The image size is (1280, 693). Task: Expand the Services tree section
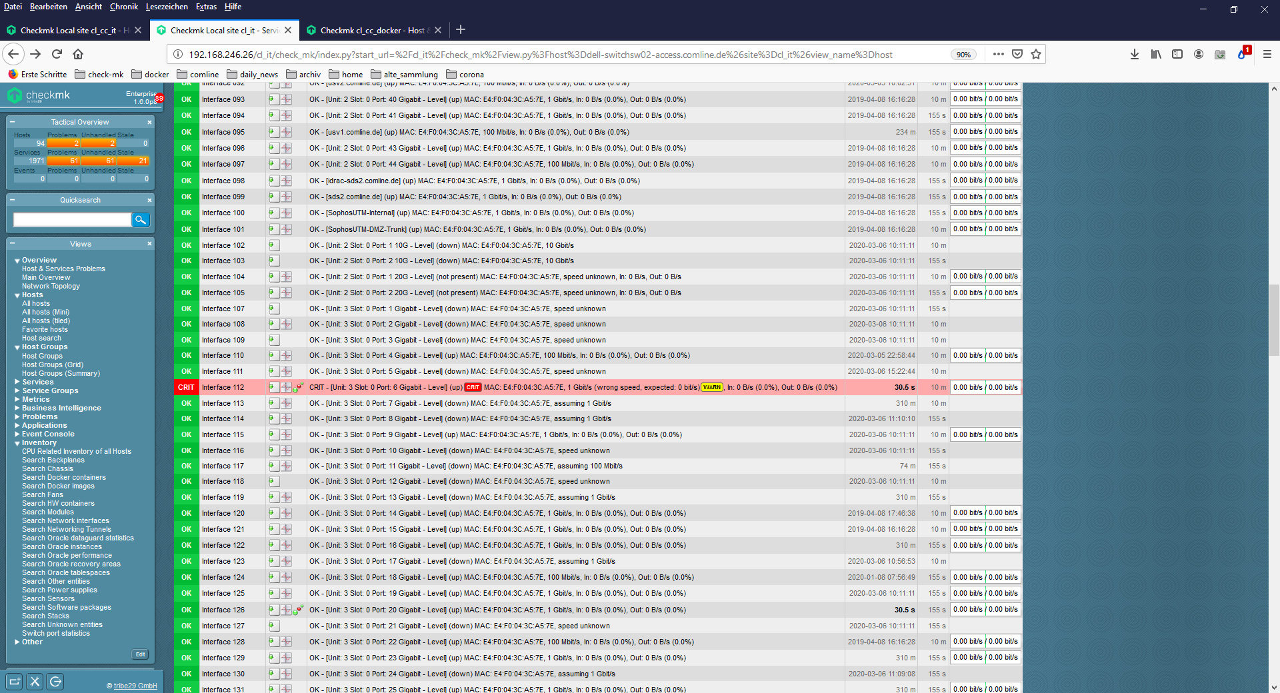pos(17,382)
